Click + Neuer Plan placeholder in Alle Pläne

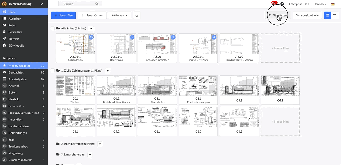[x=280, y=48]
